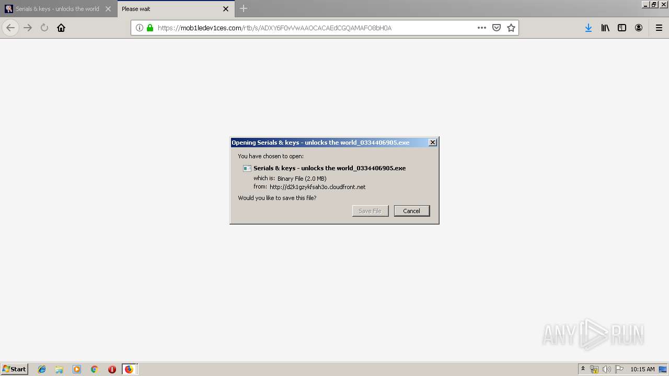Viewport: 669px width, 376px height.
Task: Close the 'Please wait' tab
Action: click(226, 9)
